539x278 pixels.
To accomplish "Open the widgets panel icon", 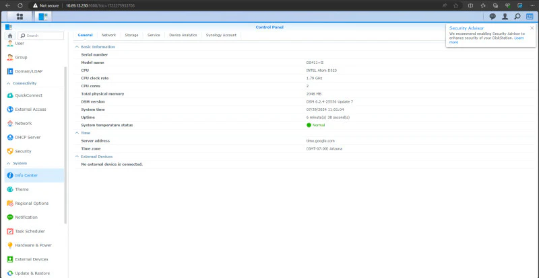I will click(x=530, y=17).
